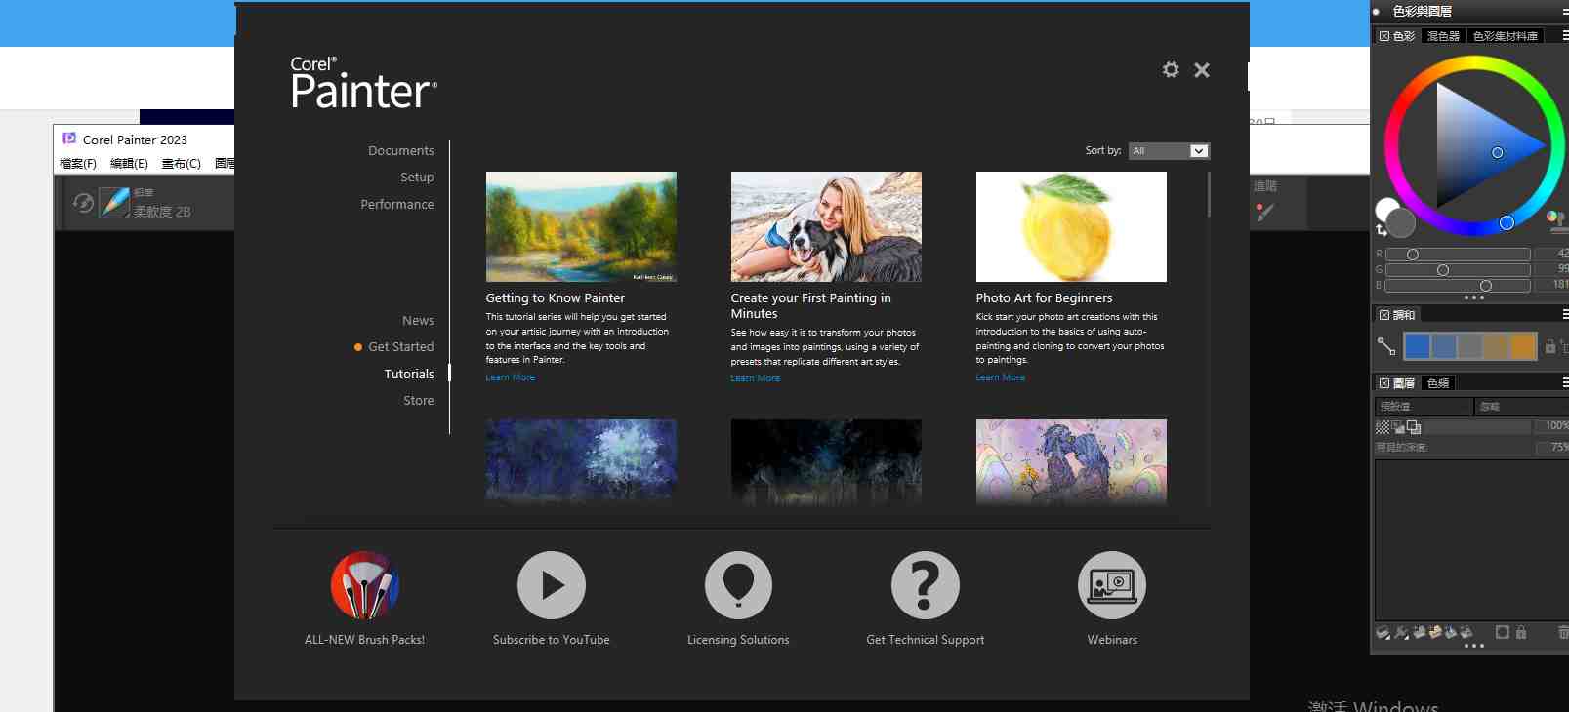Click the dynamic plug-ins icon in Layers footer
The height and width of the screenshot is (712, 1569).
tap(1401, 632)
